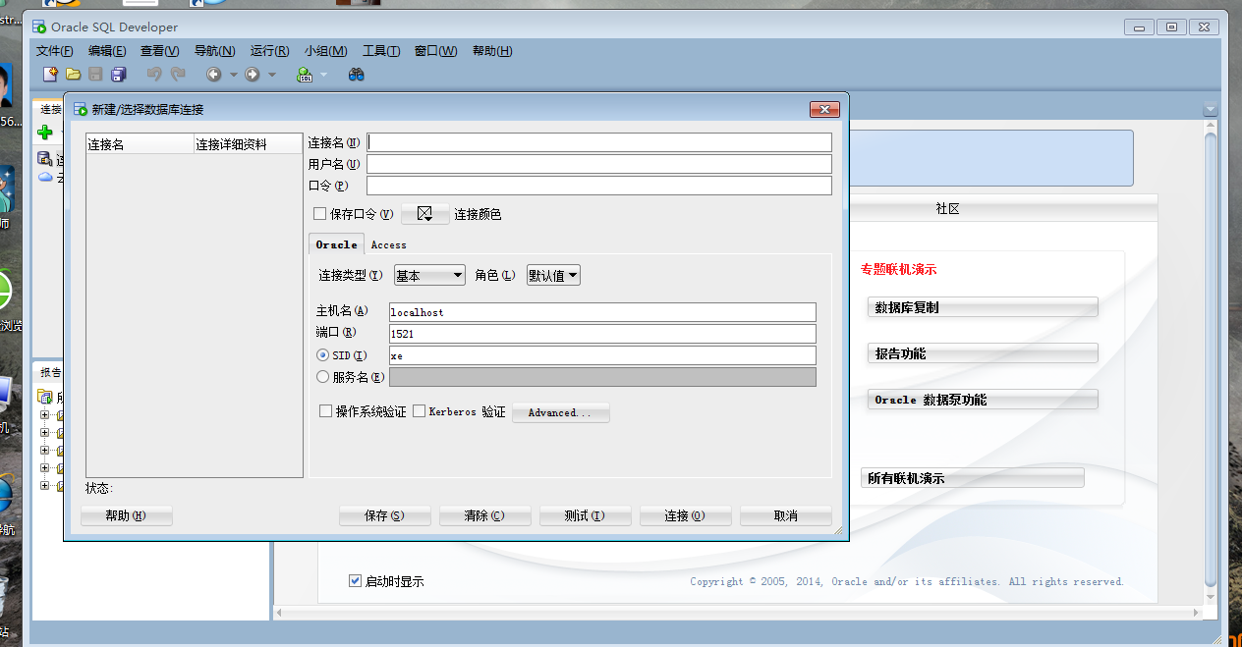Viewport: 1242px width, 647px height.
Task: Open the 工具 menu
Action: (x=381, y=51)
